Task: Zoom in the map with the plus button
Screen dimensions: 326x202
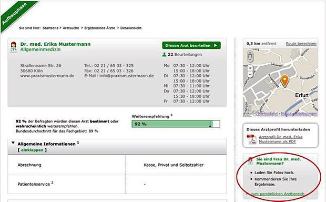Action: coord(250,68)
